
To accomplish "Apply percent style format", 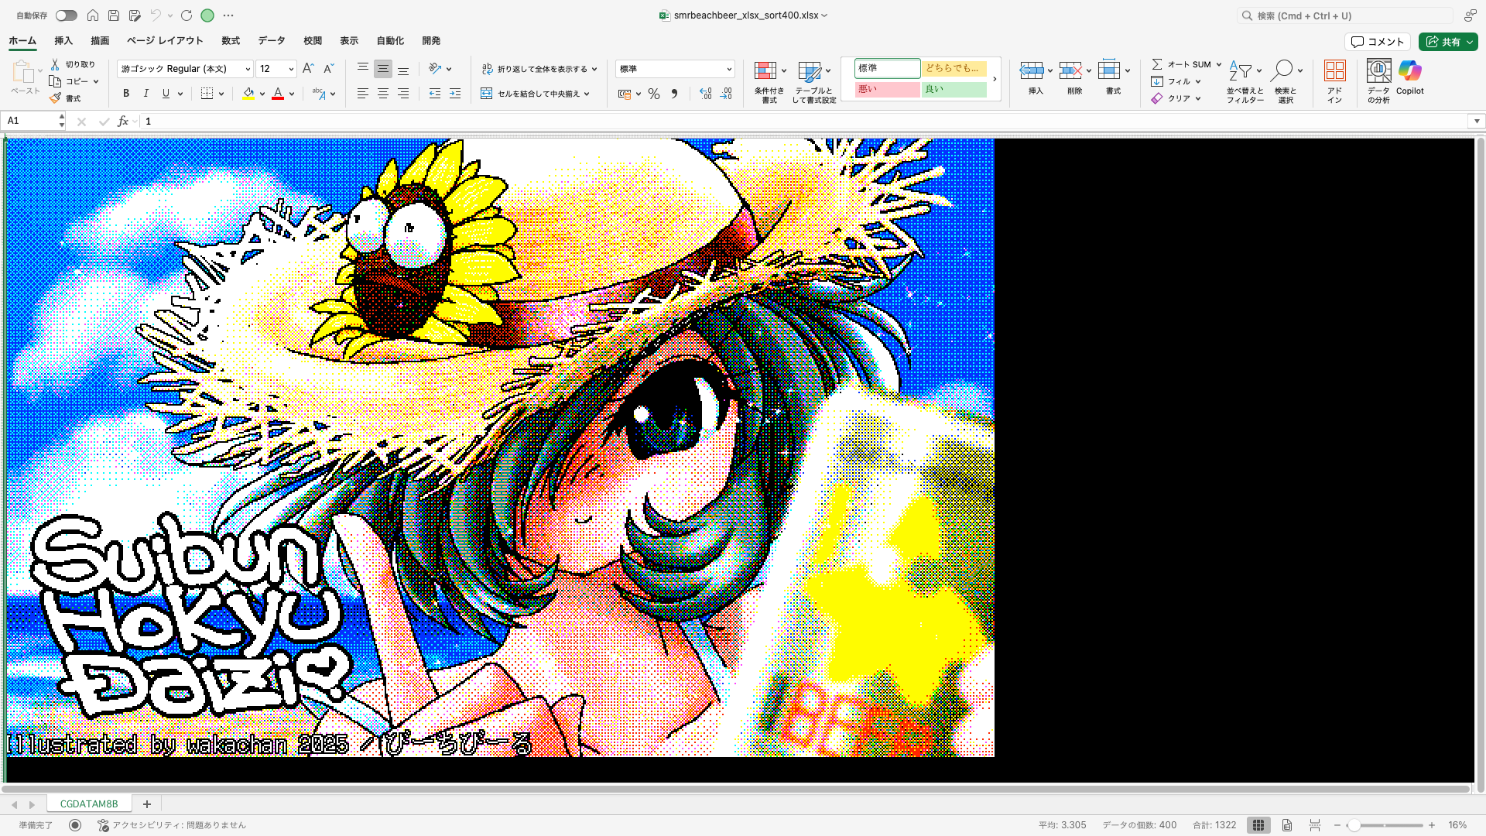I will (654, 94).
